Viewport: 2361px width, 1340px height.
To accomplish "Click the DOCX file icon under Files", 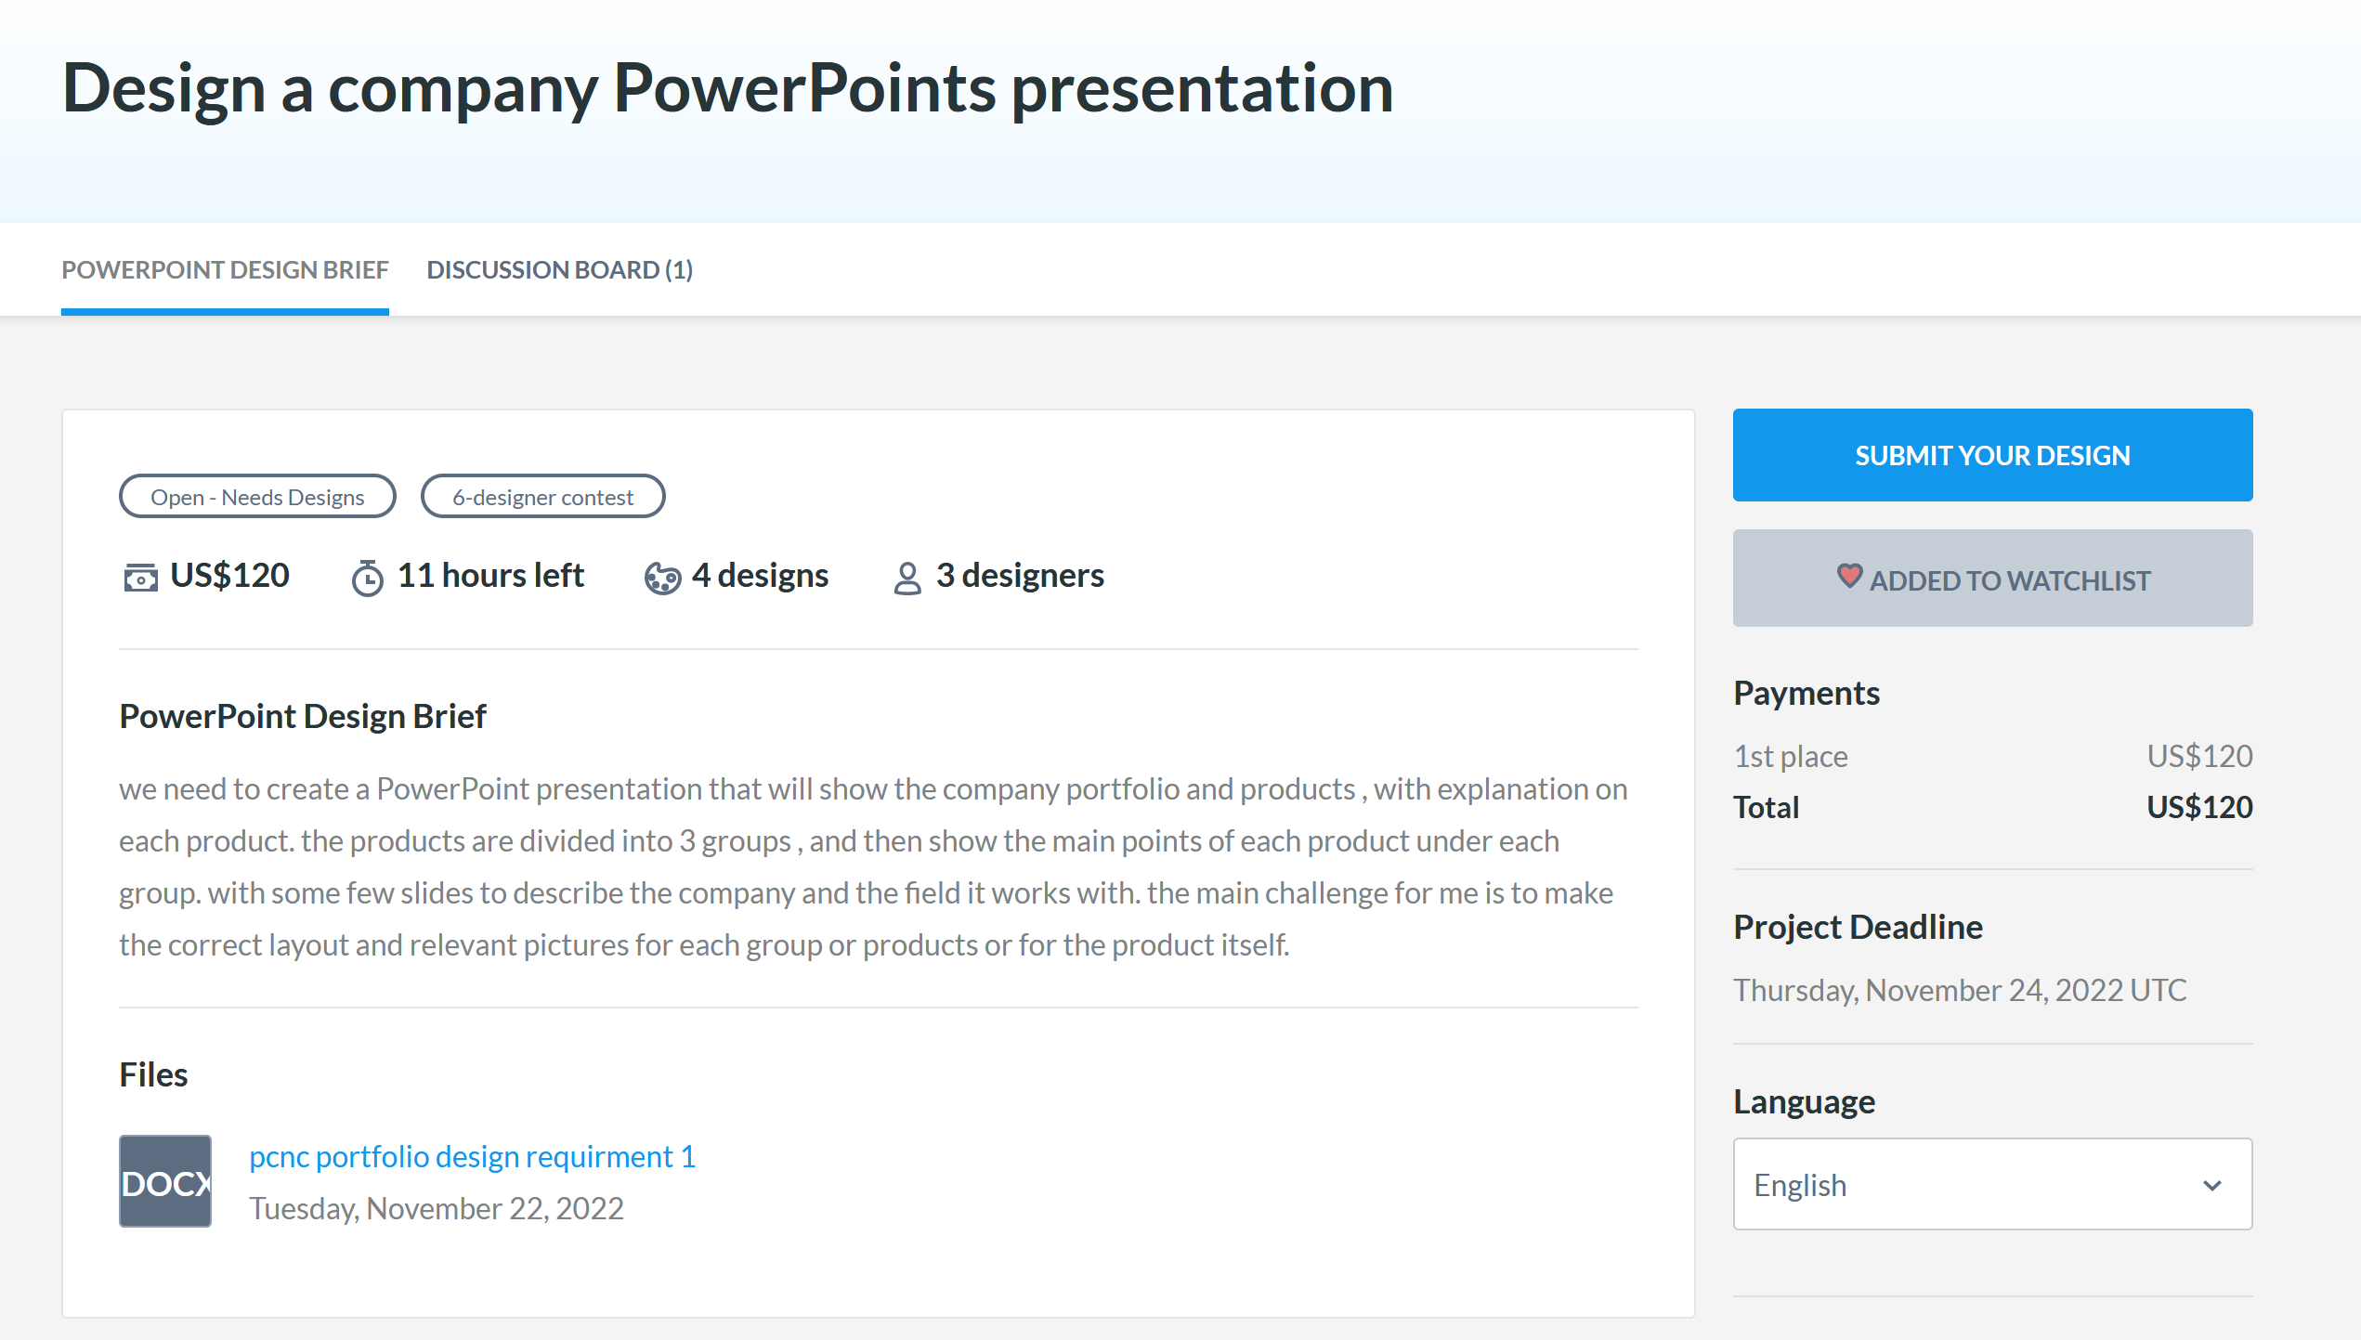I will click(x=164, y=1182).
